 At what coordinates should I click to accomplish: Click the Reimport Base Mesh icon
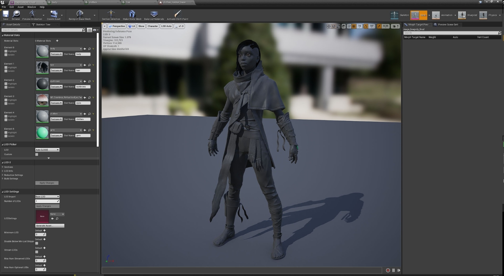(80, 14)
